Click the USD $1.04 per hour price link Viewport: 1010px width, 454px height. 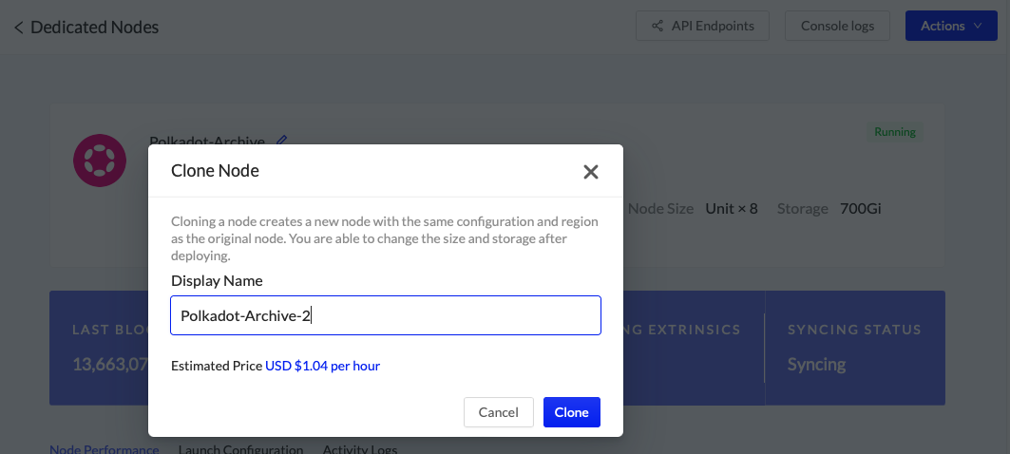pos(322,366)
